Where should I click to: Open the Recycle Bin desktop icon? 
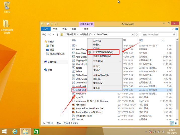(7, 7)
